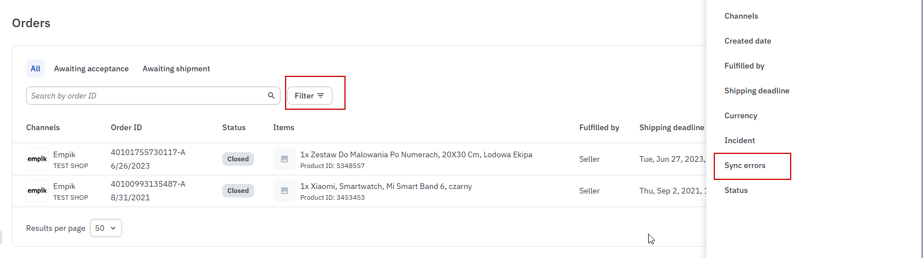Image resolution: width=923 pixels, height=258 pixels.
Task: Click the Empik logo in second order row
Action: 37,191
